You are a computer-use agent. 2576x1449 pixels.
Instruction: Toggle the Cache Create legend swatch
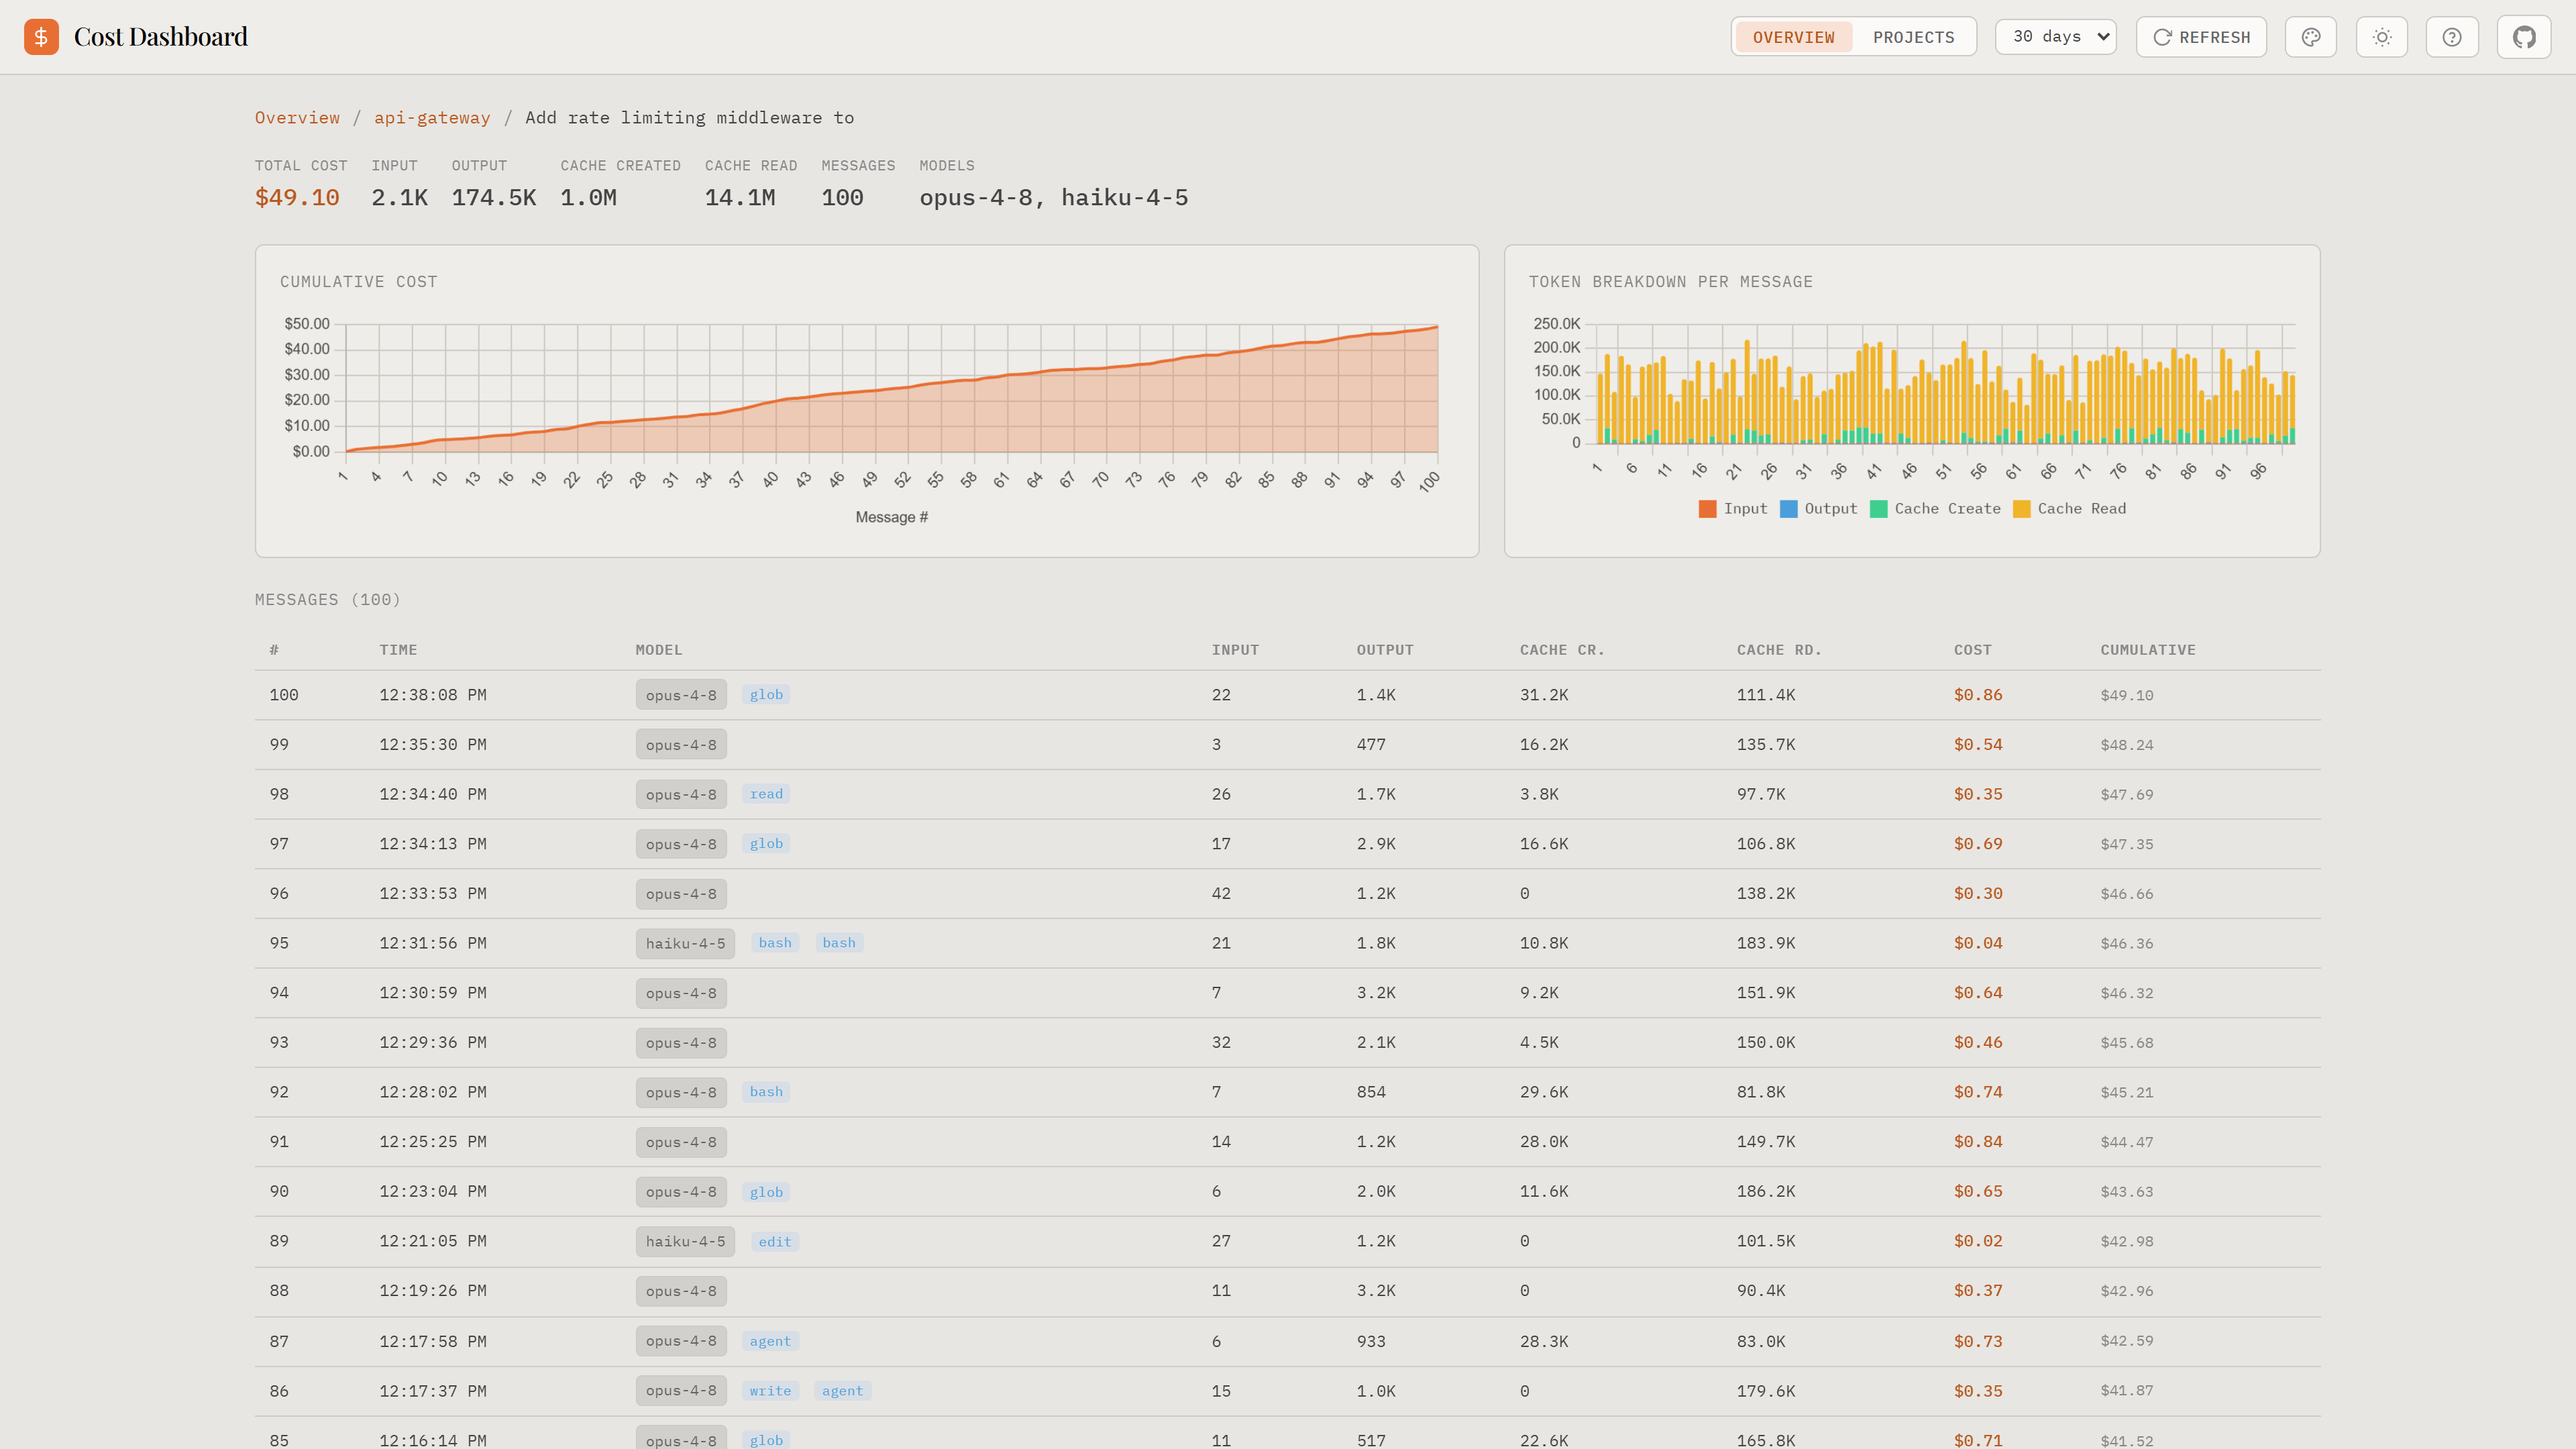pos(1879,509)
